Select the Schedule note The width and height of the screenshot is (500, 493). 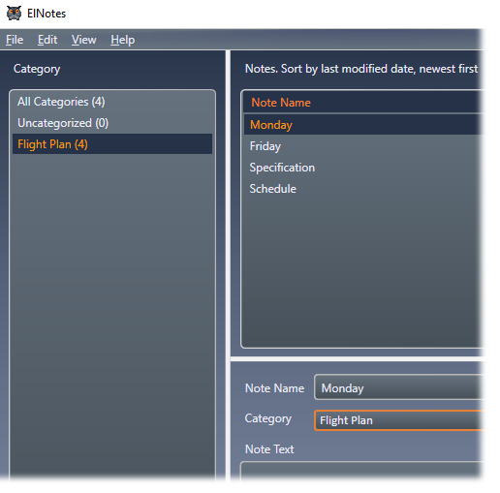(363, 189)
